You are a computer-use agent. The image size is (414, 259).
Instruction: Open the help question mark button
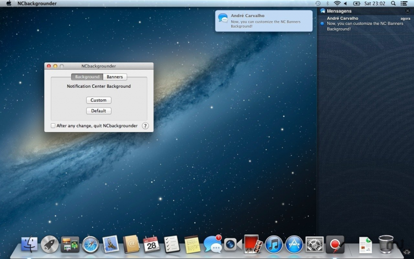[x=145, y=126]
